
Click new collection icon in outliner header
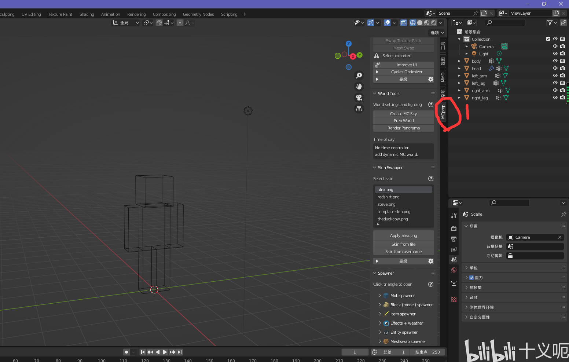(x=564, y=23)
